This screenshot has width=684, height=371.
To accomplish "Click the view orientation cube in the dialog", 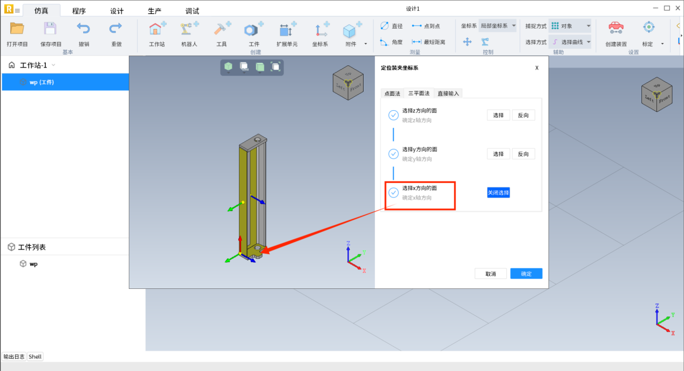I will pos(348,82).
